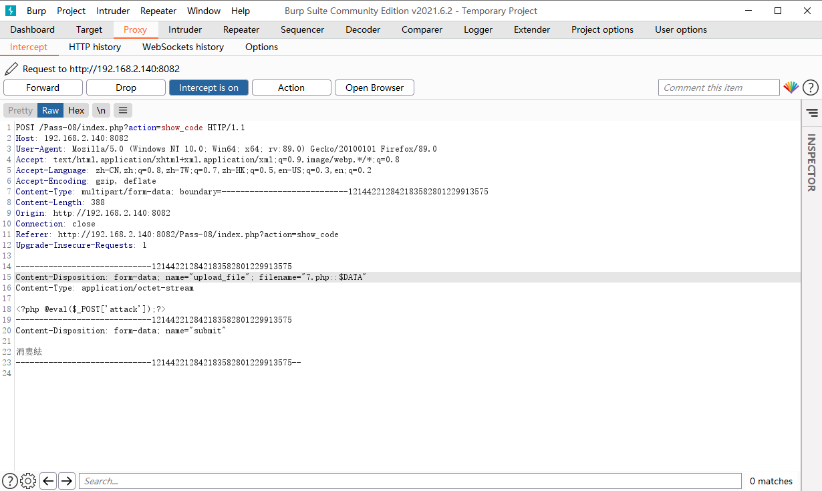Open the Project menu

coord(71,11)
